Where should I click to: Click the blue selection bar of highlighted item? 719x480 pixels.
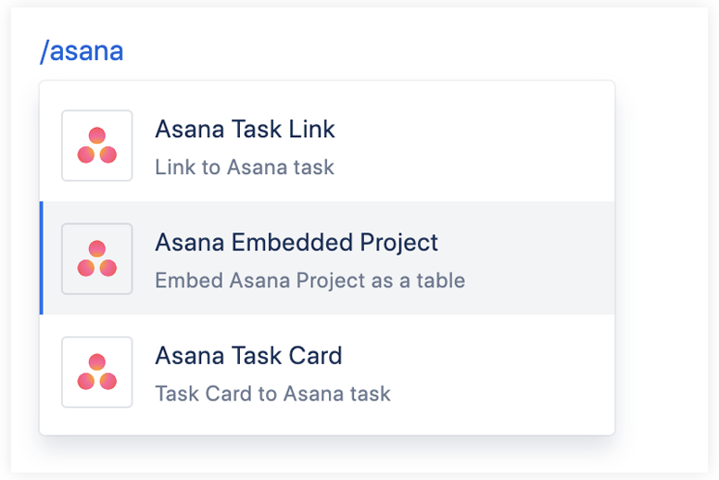click(42, 259)
